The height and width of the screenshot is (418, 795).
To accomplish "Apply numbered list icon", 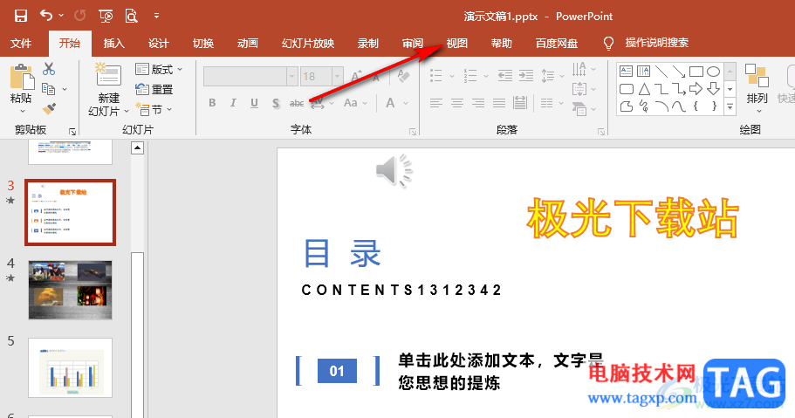I will [x=470, y=76].
